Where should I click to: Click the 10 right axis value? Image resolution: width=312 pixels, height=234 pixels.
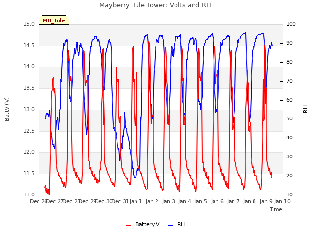tap(289, 195)
